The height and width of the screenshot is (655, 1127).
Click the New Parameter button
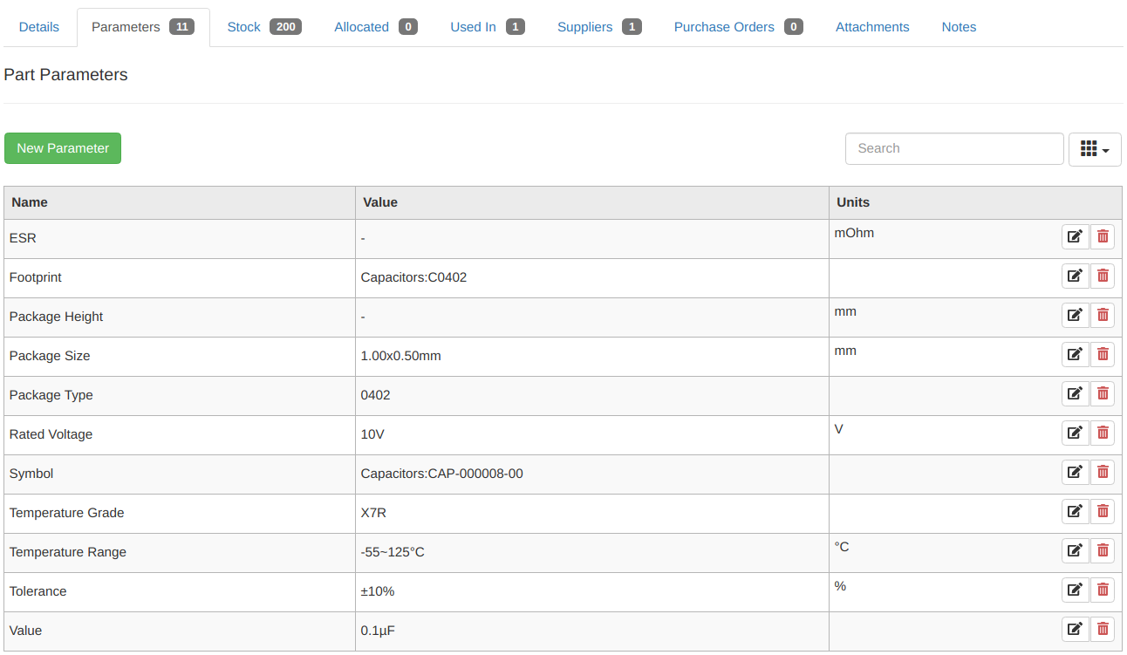(63, 148)
